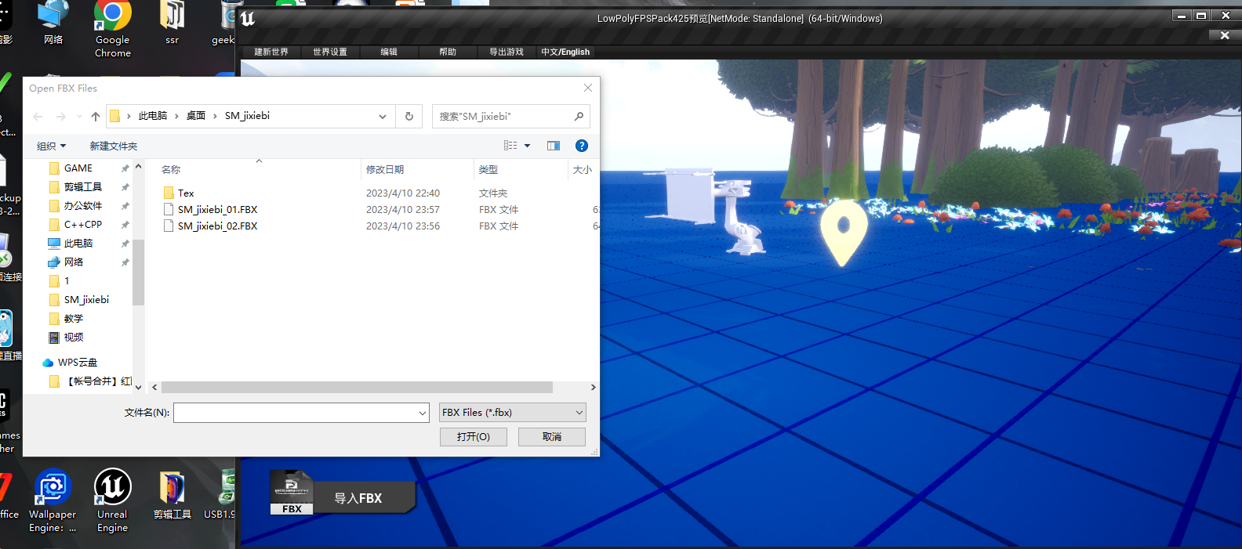Image resolution: width=1242 pixels, height=549 pixels.
Task: Expand address bar history dropdown
Action: click(x=383, y=117)
